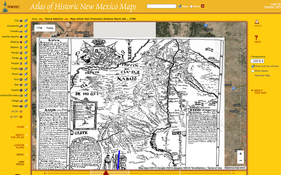Click the Login link
281x175 pixels.
(x=276, y=4)
